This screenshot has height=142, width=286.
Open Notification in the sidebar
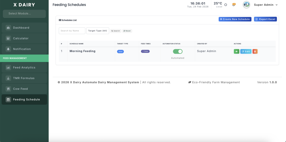pos(24,49)
